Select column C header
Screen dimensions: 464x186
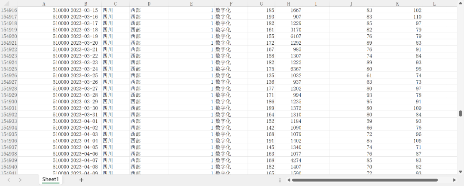coord(116,3)
